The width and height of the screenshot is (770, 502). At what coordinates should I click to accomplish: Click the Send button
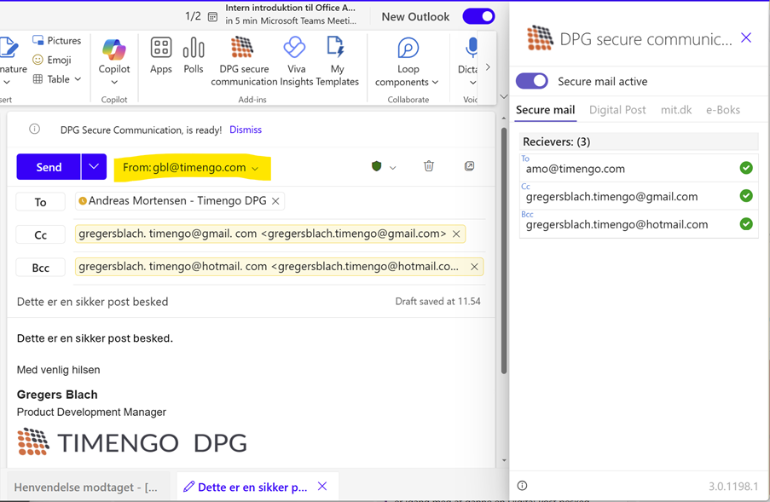click(x=49, y=167)
